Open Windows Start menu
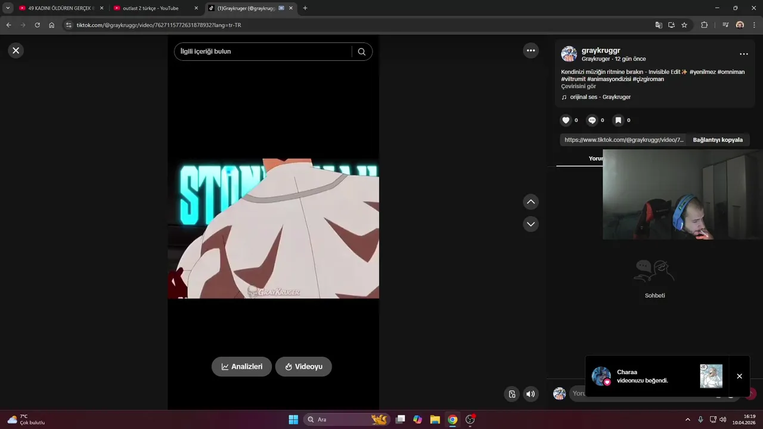 [x=293, y=419]
